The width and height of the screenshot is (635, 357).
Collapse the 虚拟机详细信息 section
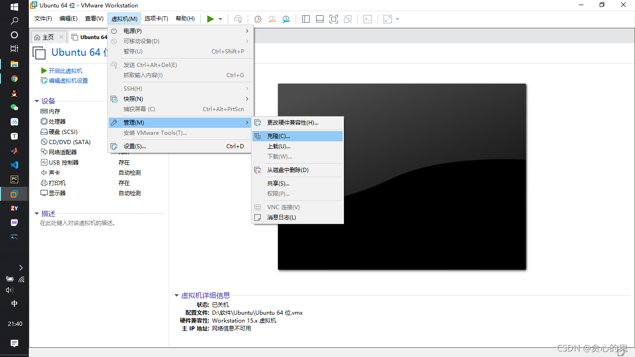pos(176,295)
